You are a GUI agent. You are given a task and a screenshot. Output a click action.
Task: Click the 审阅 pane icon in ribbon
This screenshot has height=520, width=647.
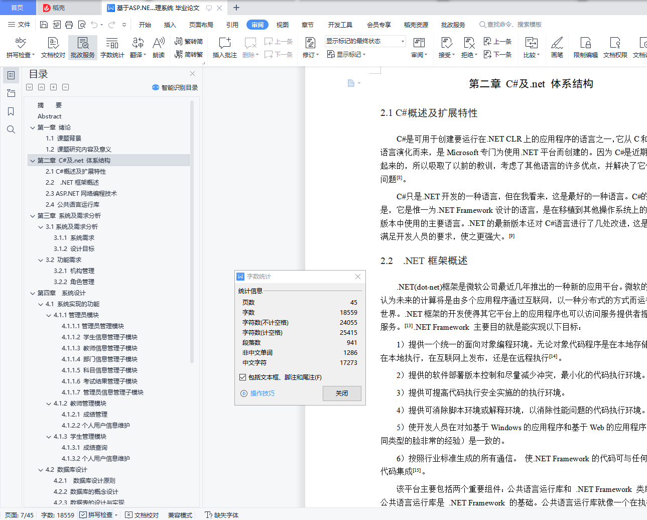click(419, 43)
